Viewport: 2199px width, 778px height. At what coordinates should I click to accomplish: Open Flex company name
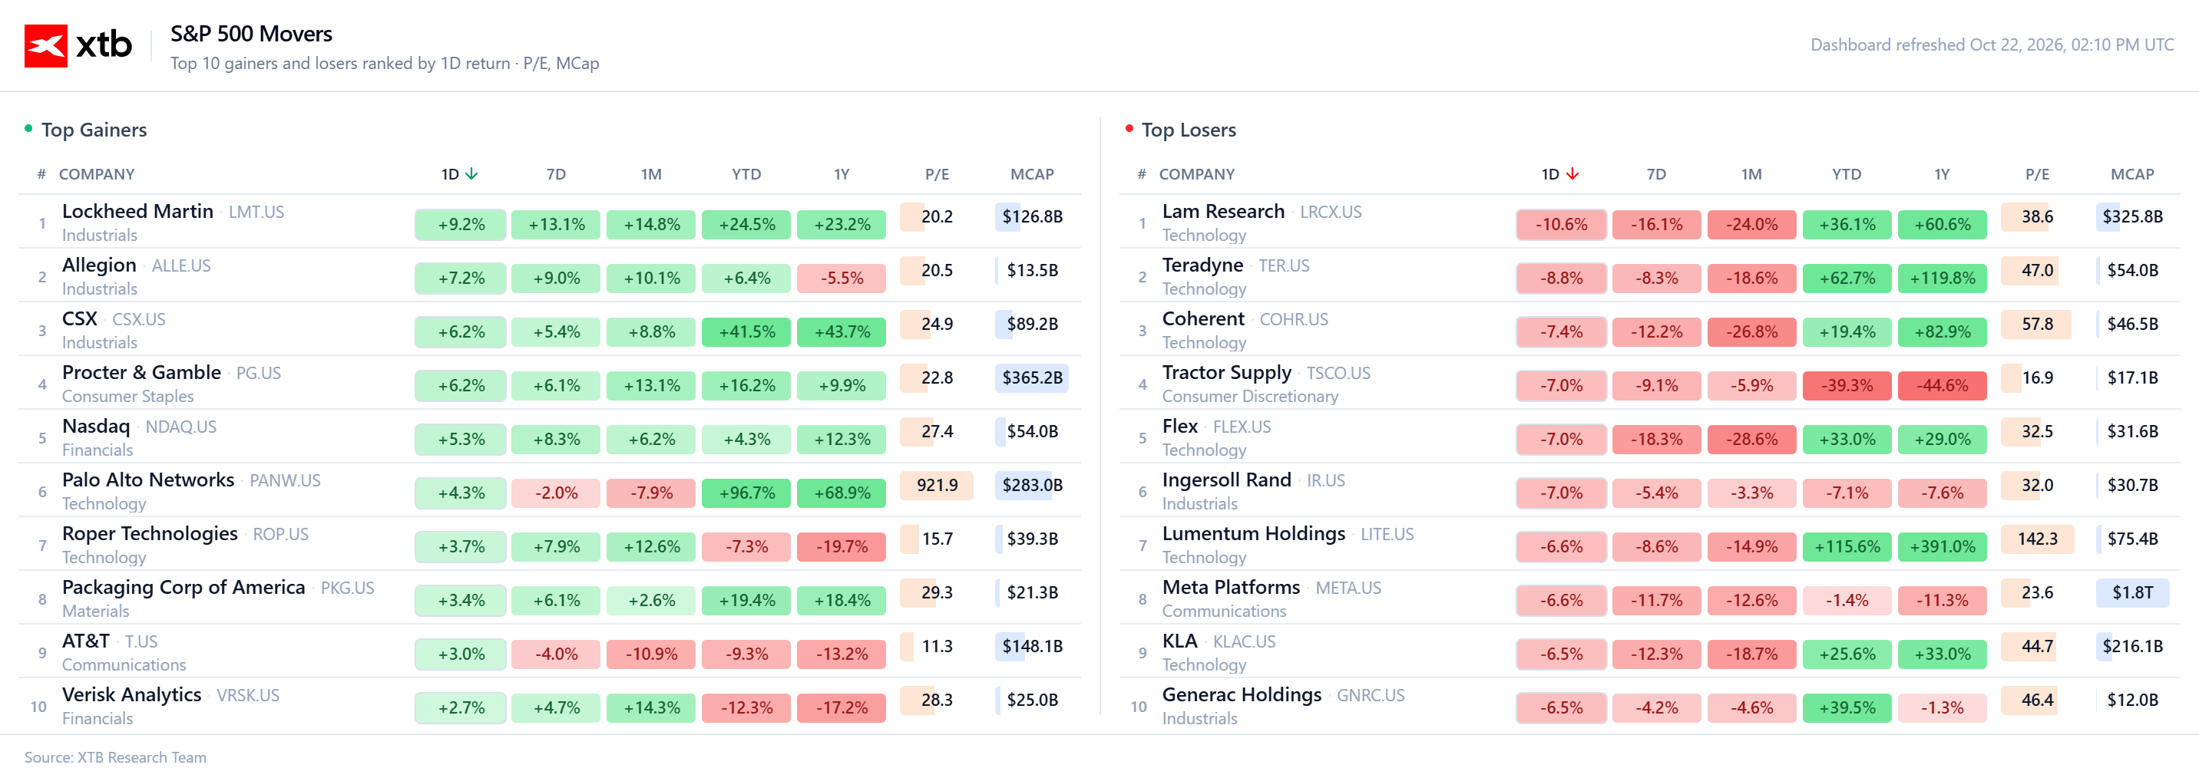point(1180,426)
